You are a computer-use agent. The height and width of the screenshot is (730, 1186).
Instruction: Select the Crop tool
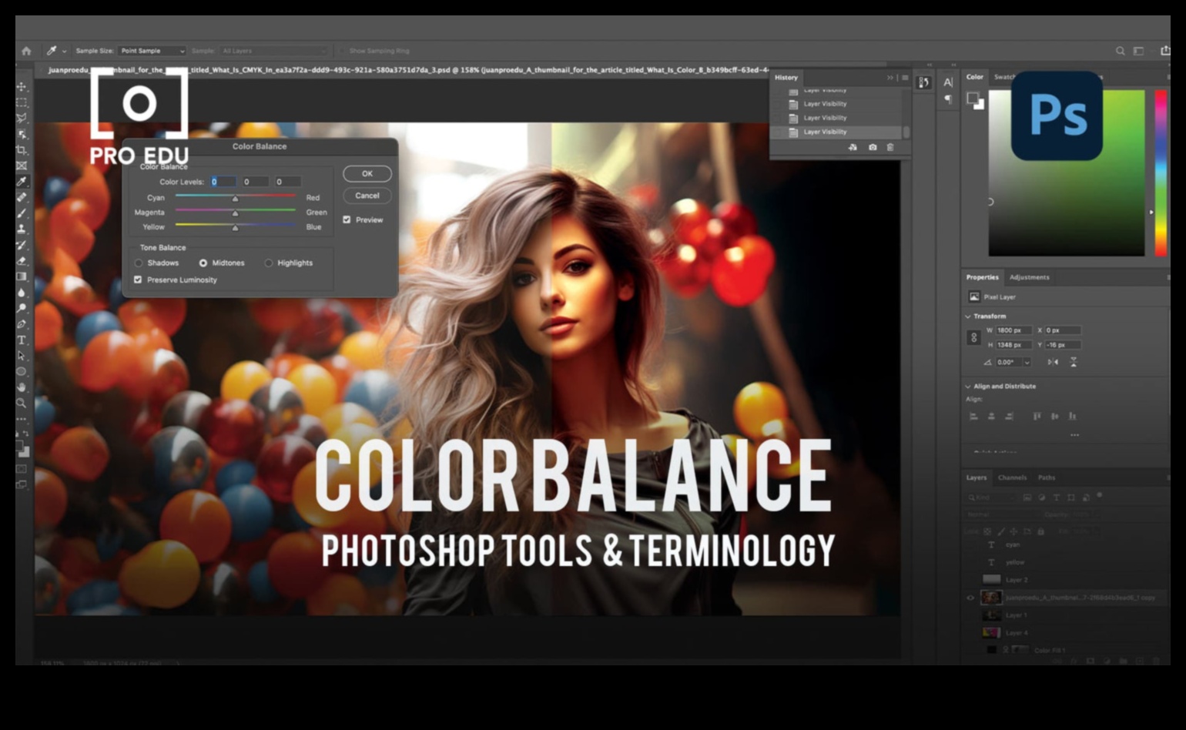click(x=22, y=150)
